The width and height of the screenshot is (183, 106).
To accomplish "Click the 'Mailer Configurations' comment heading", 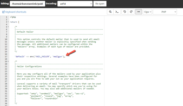I will tap(29, 66).
